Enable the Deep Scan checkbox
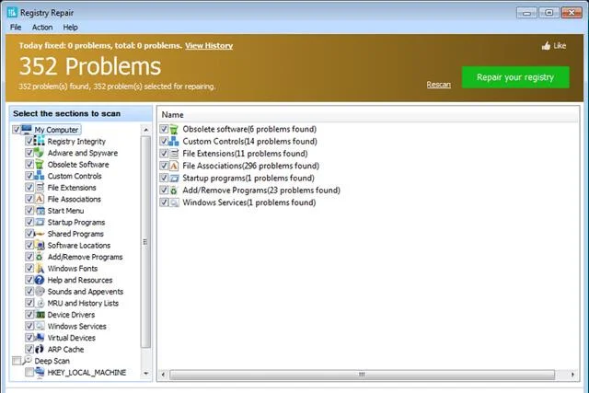Viewport: 589px width, 393px height. (17, 361)
